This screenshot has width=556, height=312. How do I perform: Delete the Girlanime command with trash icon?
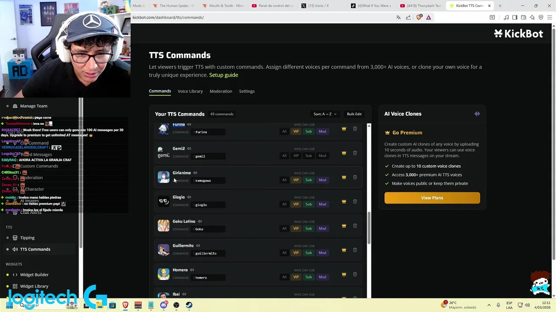pyautogui.click(x=355, y=177)
